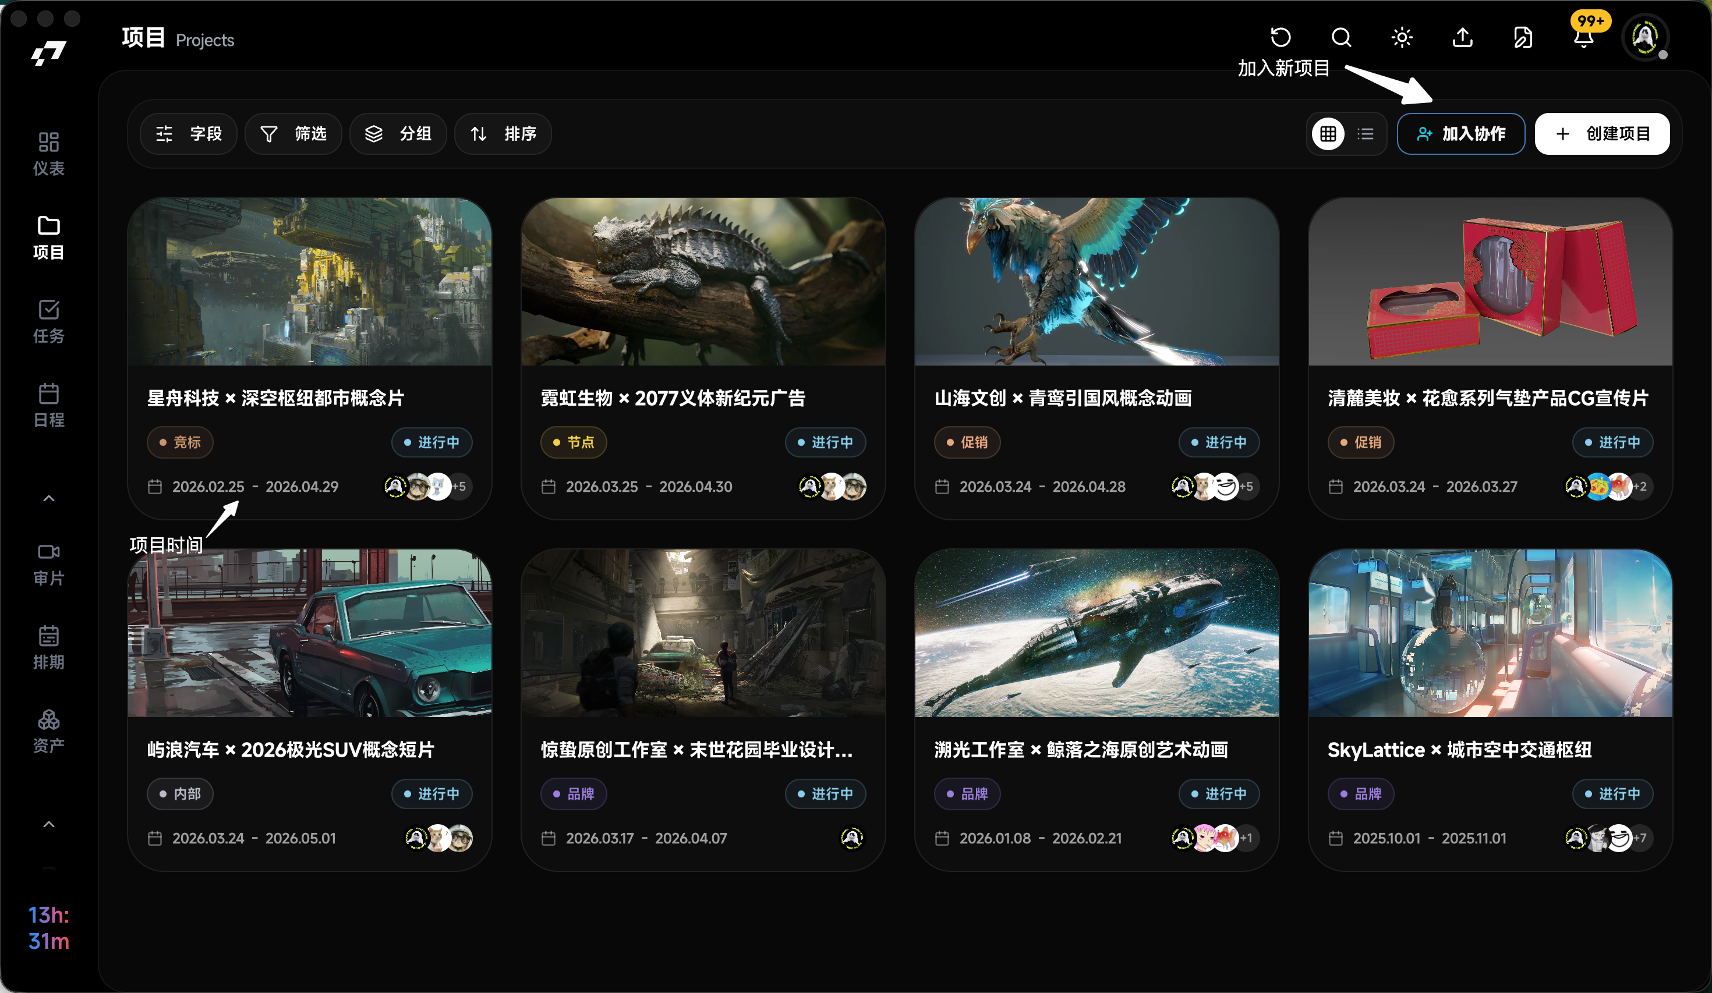Open the SkyLattice train interior thumbnail

coord(1490,633)
